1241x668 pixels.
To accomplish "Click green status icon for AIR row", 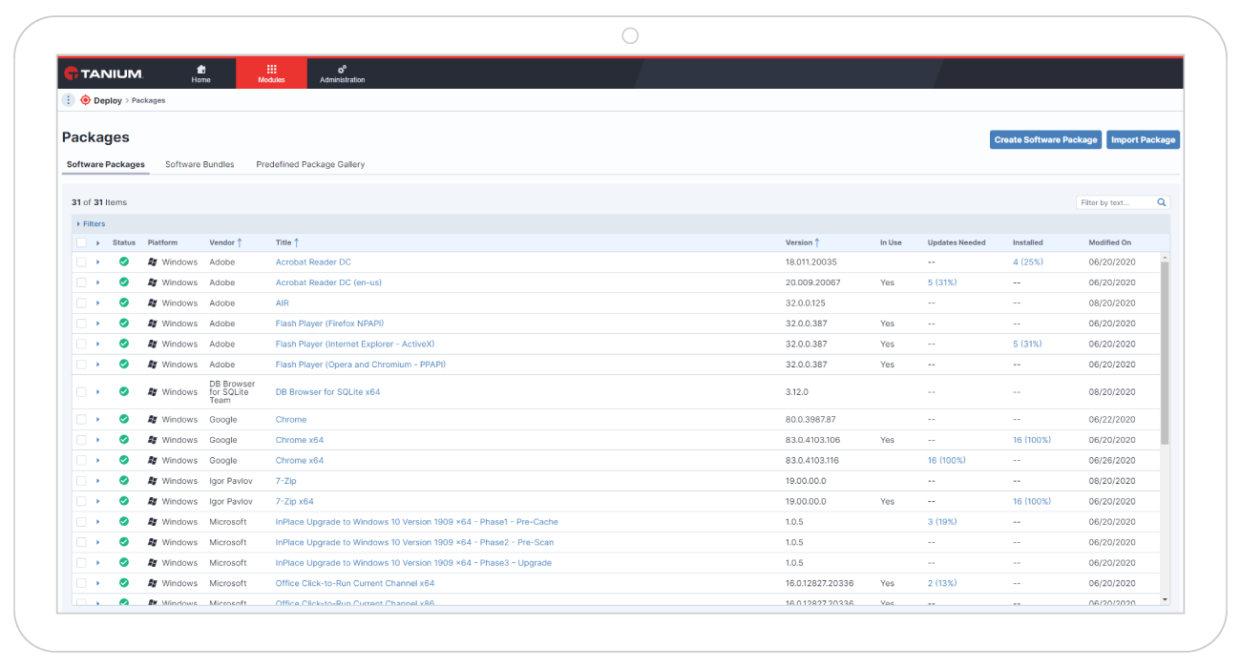I will (124, 303).
